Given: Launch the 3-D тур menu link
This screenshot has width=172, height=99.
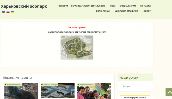Looking at the screenshot, I should [x=147, y=11].
